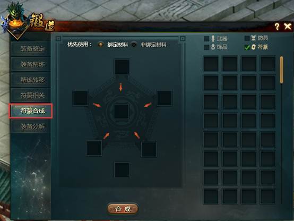Uncheck the 符篆 talisman filter checkbox
This screenshot has height=221, width=294.
[247, 47]
